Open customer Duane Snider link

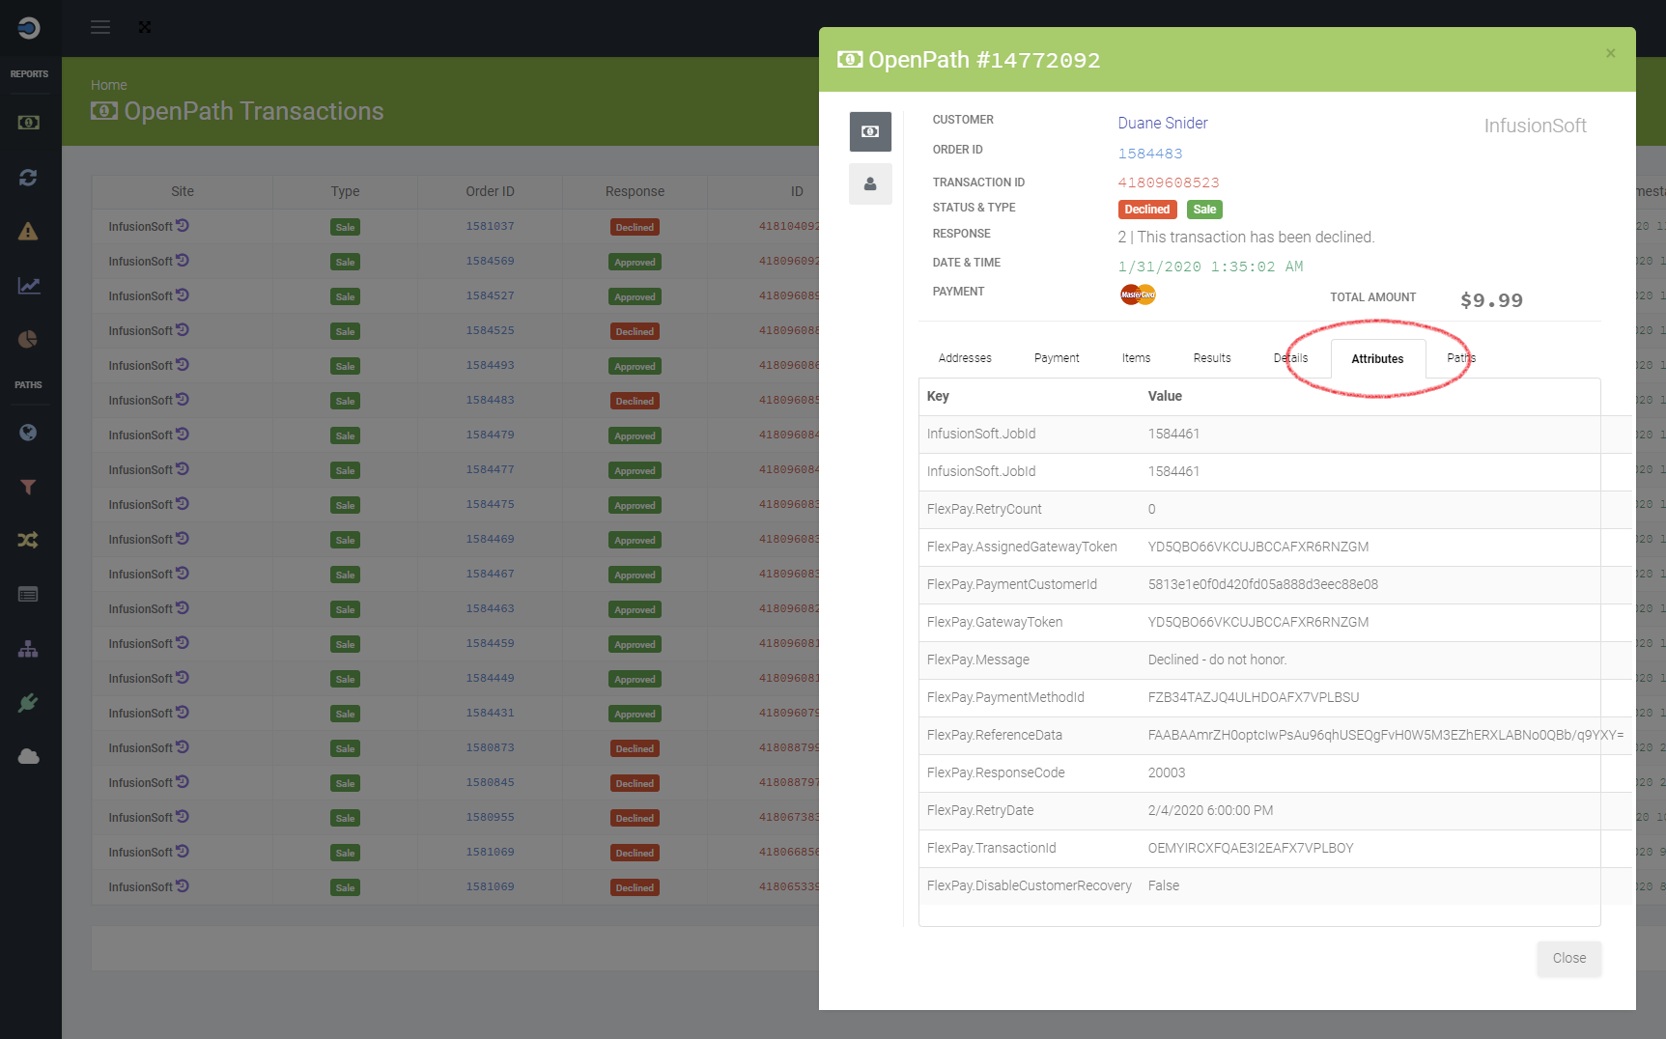click(x=1163, y=123)
